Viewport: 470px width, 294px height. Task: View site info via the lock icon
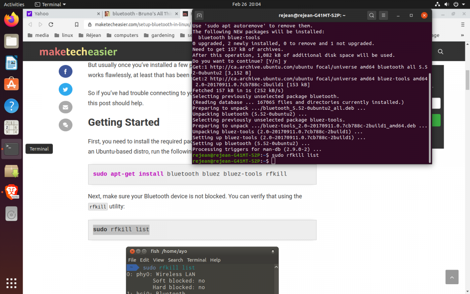click(x=90, y=24)
